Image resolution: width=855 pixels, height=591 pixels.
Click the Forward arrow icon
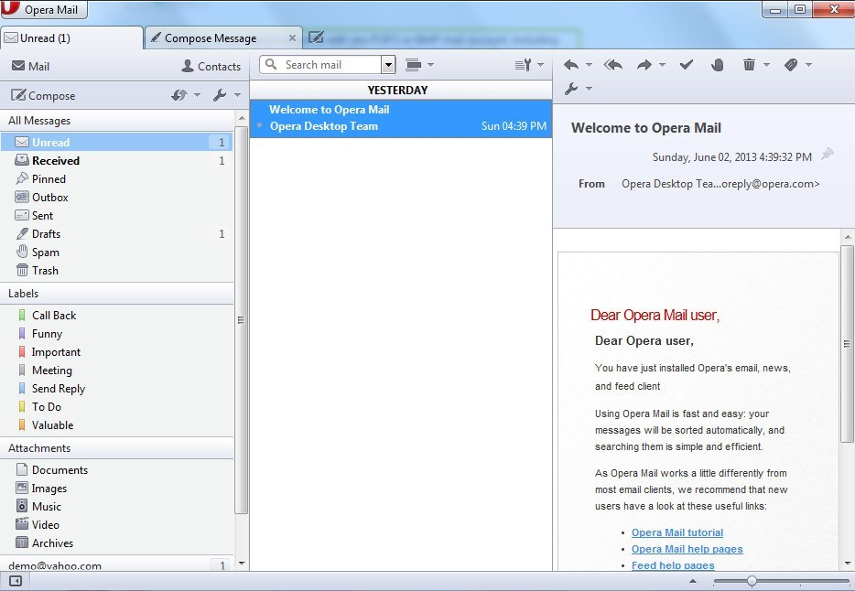pyautogui.click(x=644, y=65)
